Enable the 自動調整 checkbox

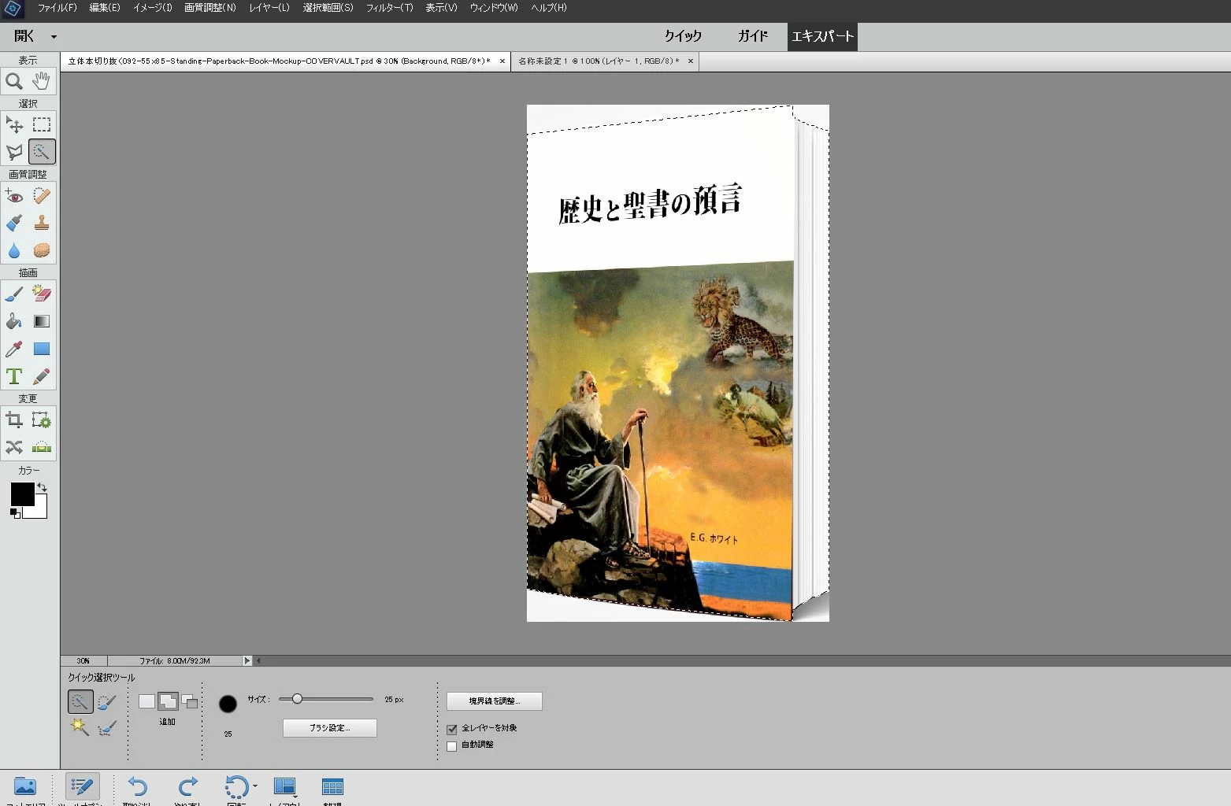pyautogui.click(x=452, y=745)
